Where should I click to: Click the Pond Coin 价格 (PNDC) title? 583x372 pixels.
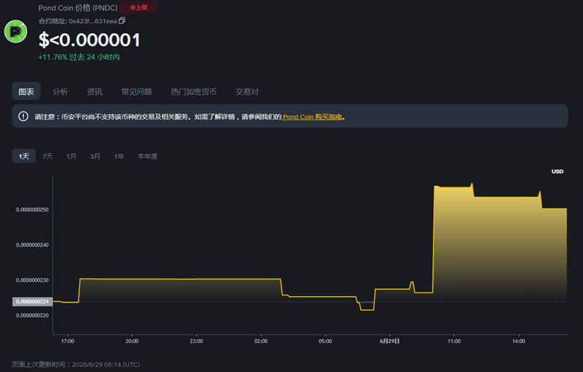tap(78, 8)
